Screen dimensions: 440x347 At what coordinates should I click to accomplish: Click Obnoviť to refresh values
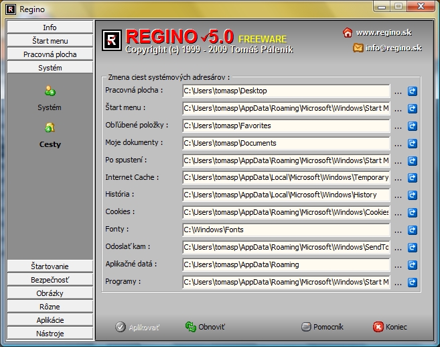pyautogui.click(x=205, y=327)
